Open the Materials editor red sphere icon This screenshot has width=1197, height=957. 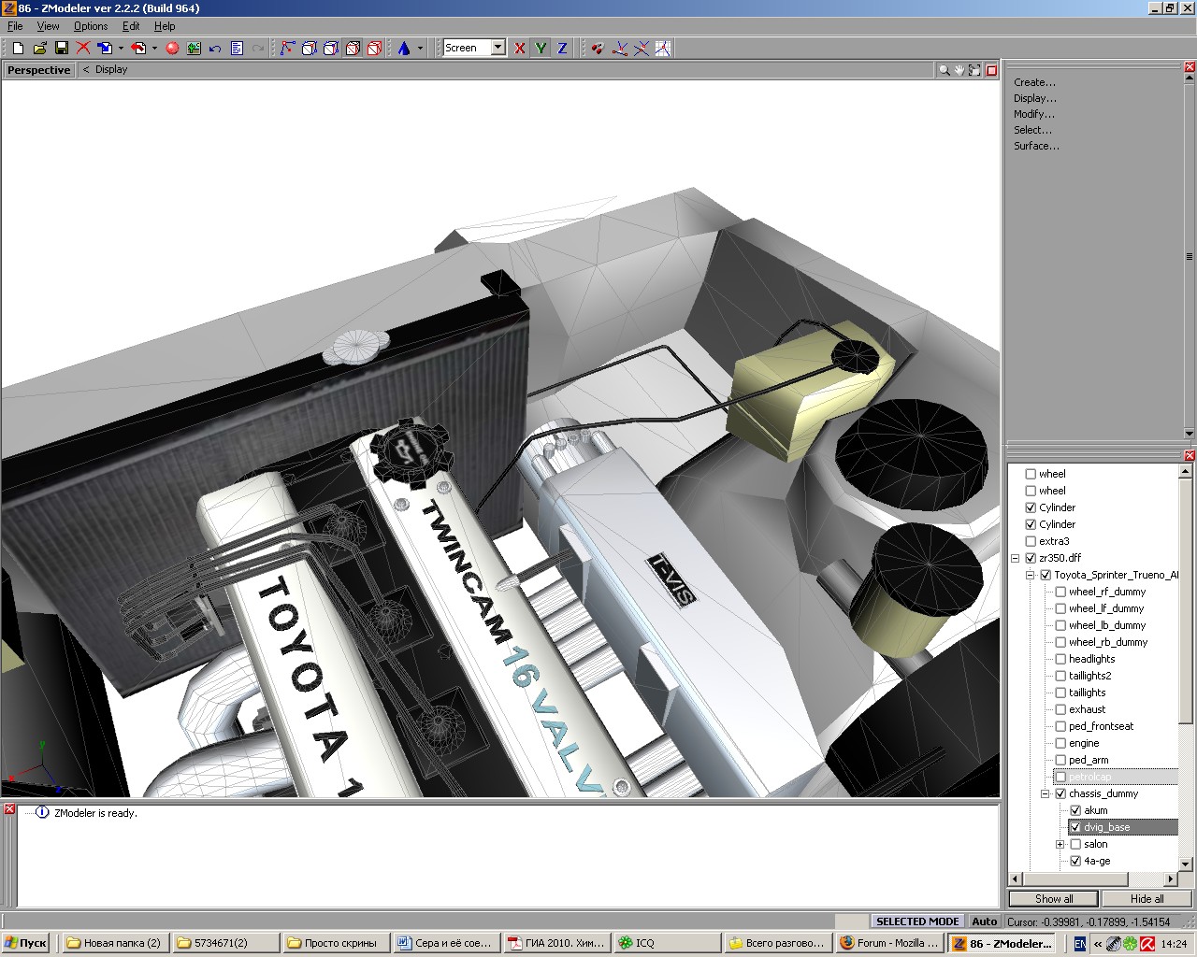tap(172, 48)
